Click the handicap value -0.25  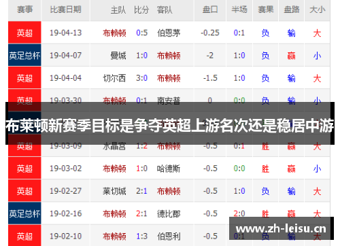click(x=210, y=33)
